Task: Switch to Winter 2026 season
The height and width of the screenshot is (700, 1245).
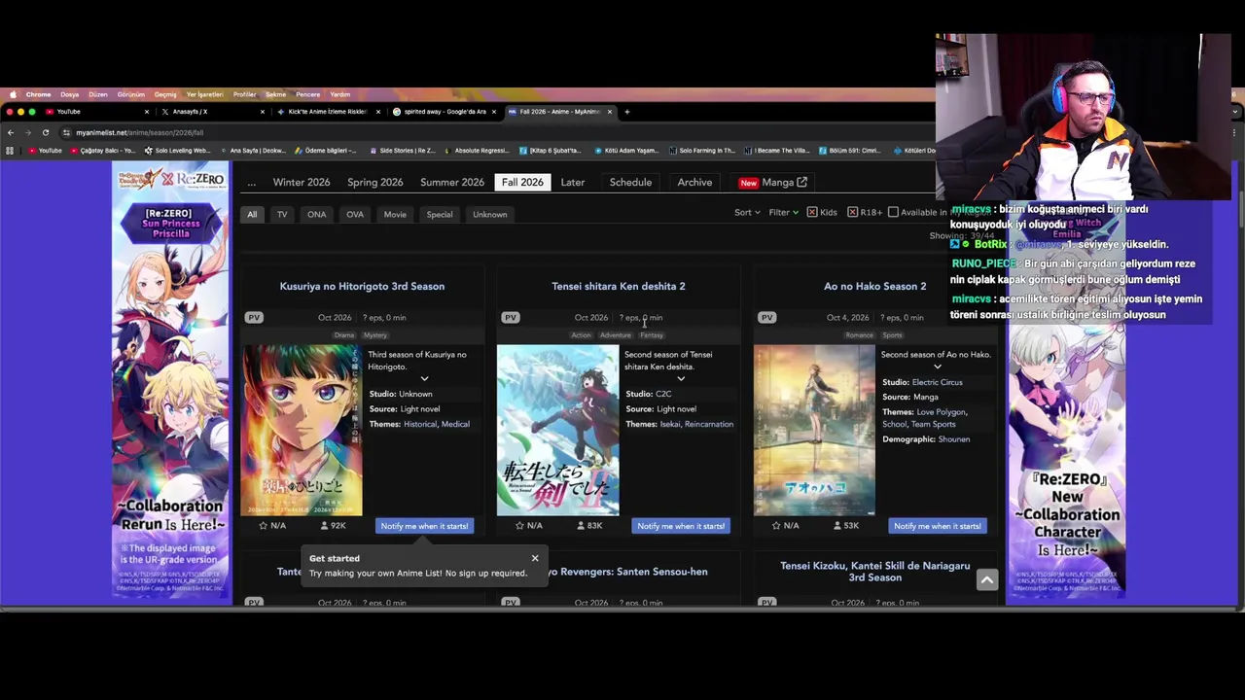Action: pyautogui.click(x=302, y=182)
